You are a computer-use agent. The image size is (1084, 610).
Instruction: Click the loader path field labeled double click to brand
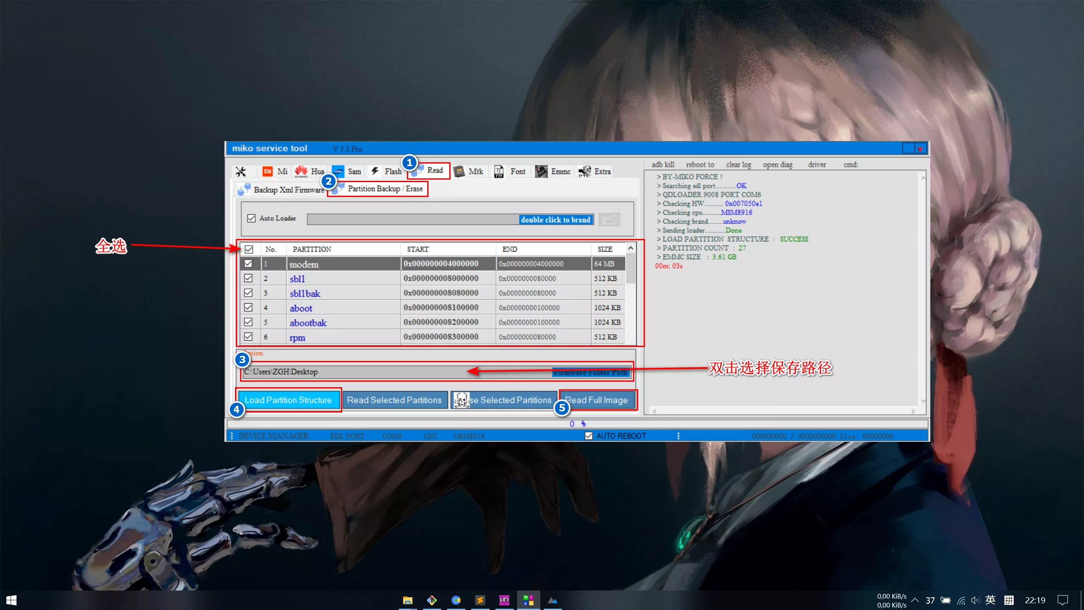(451, 219)
